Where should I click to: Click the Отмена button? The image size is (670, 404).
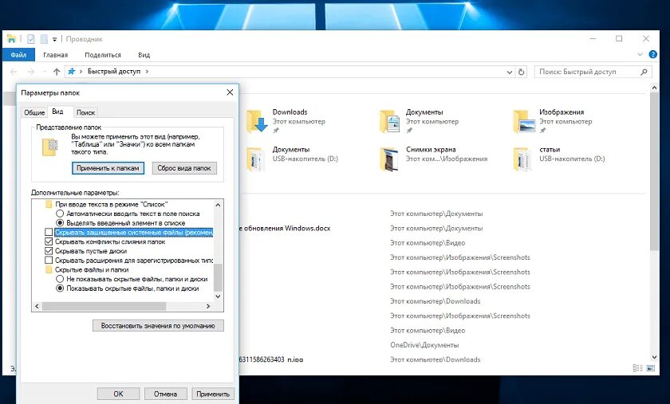tap(165, 394)
